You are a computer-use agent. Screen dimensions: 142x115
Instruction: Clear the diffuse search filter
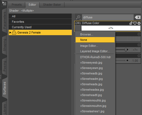(x=138, y=17)
